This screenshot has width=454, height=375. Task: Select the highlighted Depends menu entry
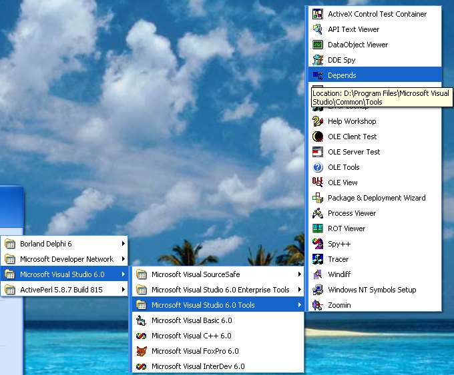(375, 75)
